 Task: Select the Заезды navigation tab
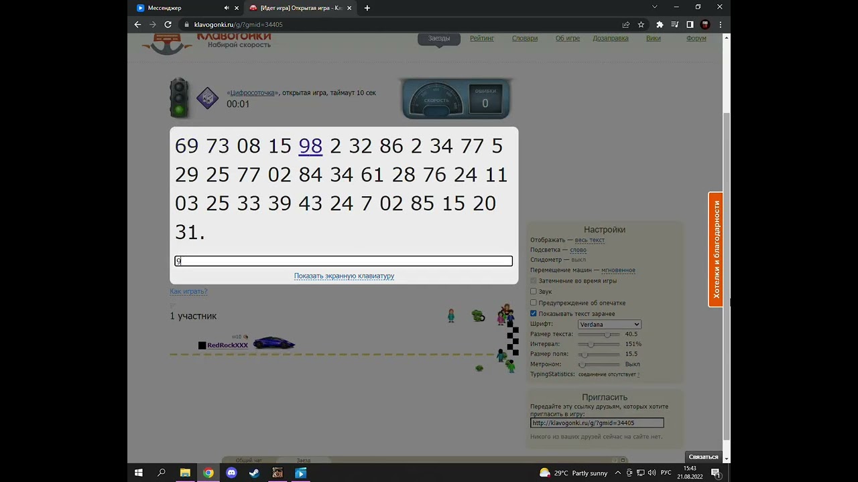[439, 38]
